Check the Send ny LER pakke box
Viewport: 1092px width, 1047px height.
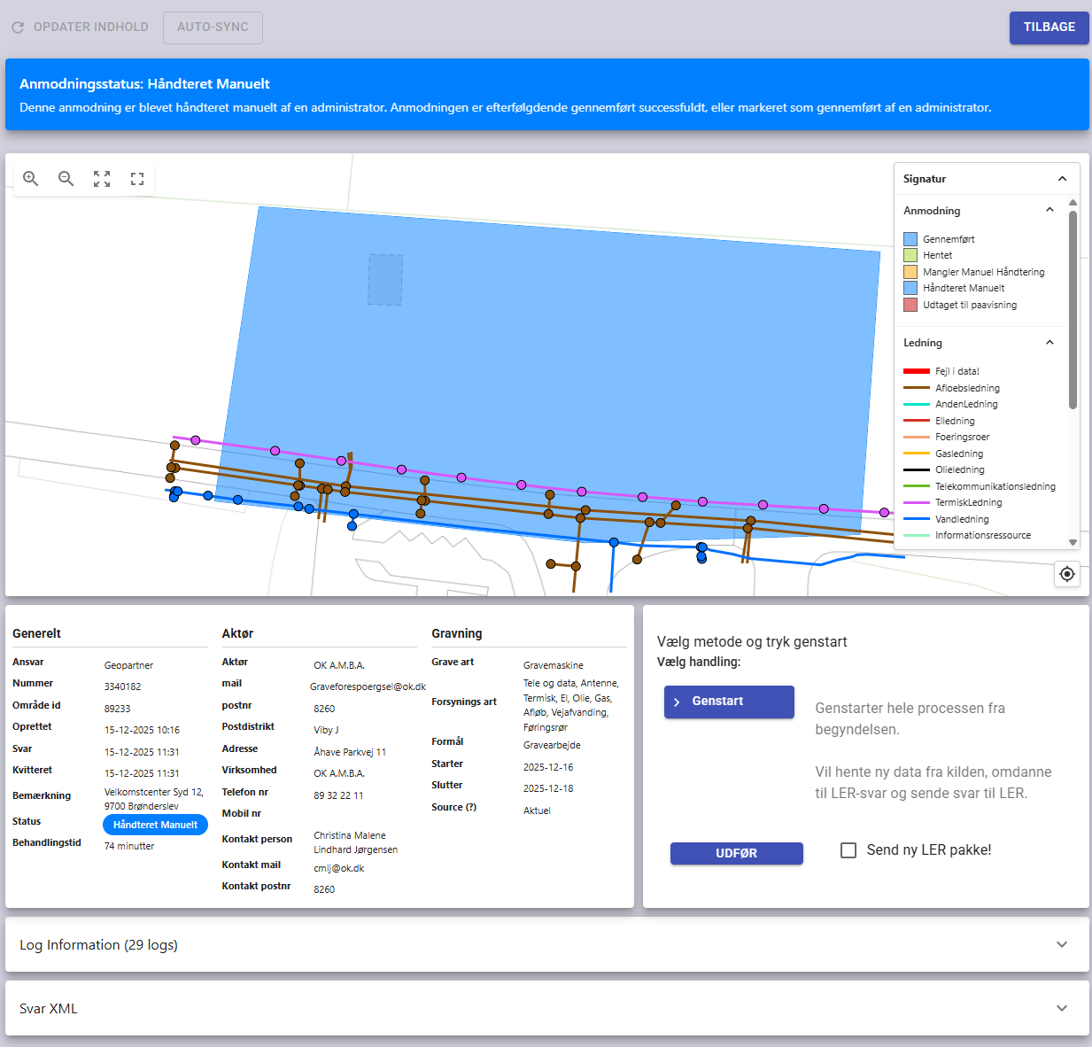(848, 850)
